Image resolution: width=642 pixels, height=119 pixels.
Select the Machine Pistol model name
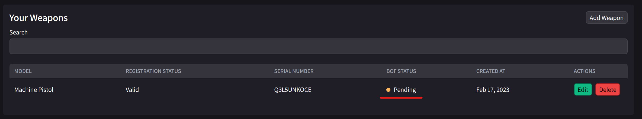(x=34, y=90)
